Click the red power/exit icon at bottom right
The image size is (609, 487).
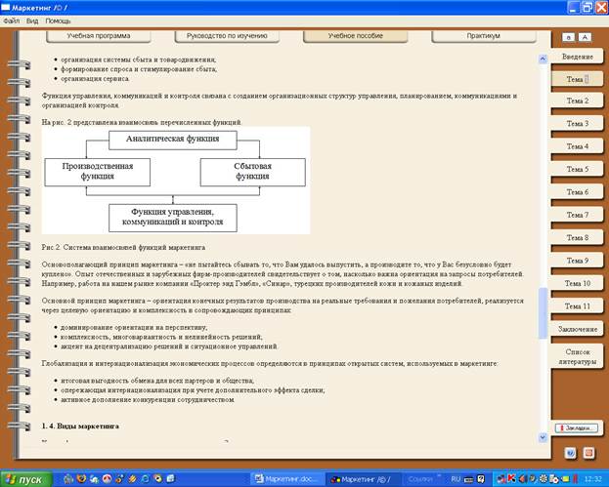[588, 453]
